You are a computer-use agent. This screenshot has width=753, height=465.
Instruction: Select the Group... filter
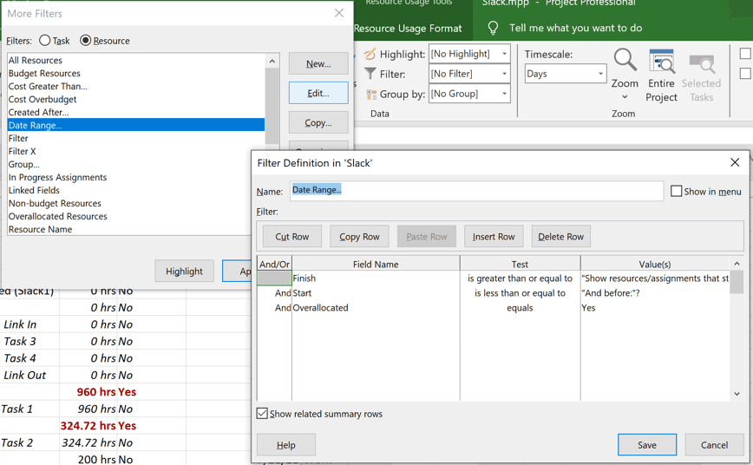pyautogui.click(x=136, y=164)
